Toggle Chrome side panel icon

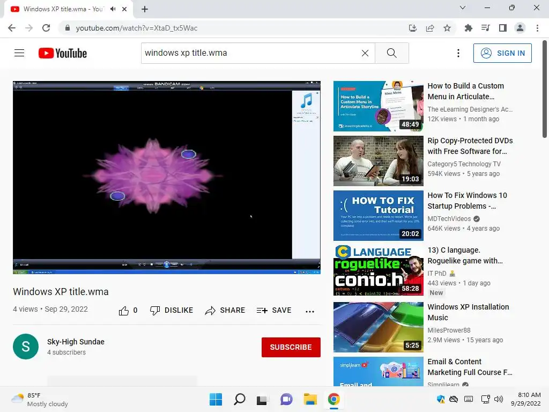click(503, 28)
